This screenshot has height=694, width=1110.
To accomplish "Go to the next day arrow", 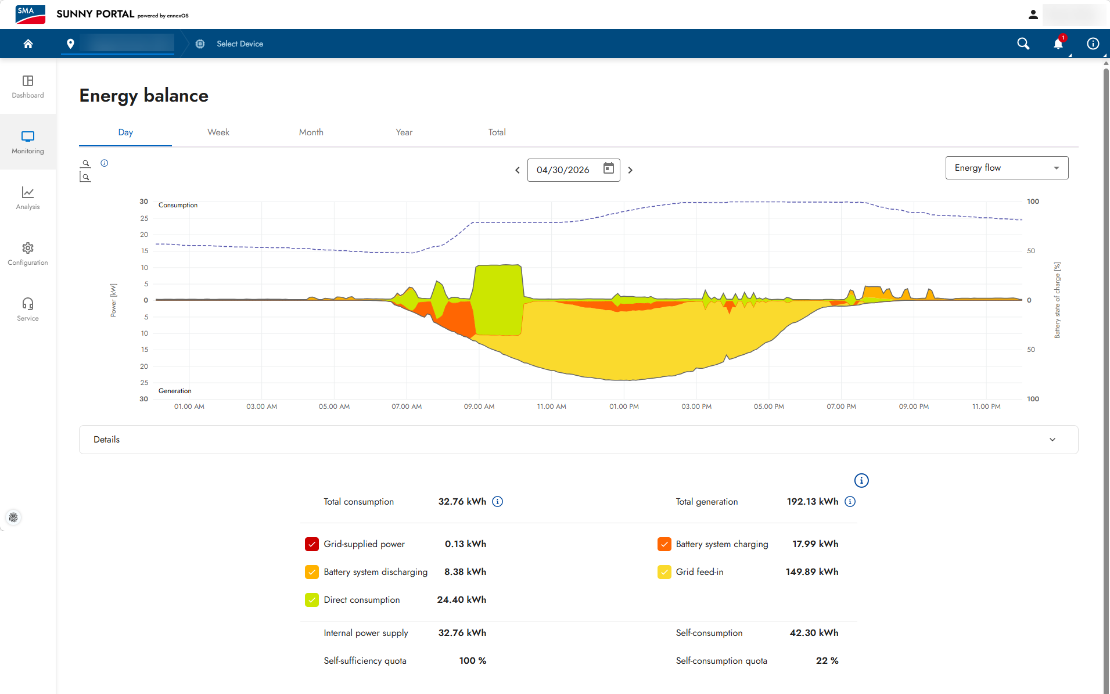I will tap(630, 170).
